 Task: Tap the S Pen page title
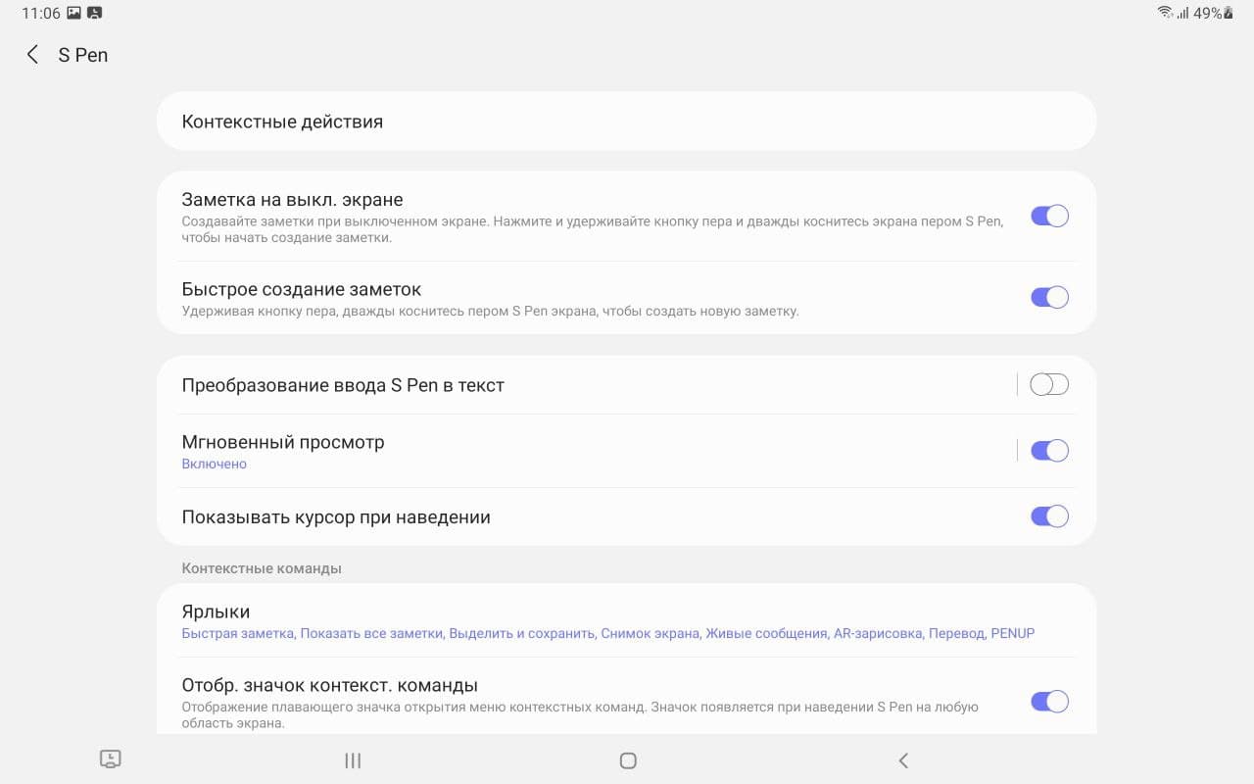point(83,55)
